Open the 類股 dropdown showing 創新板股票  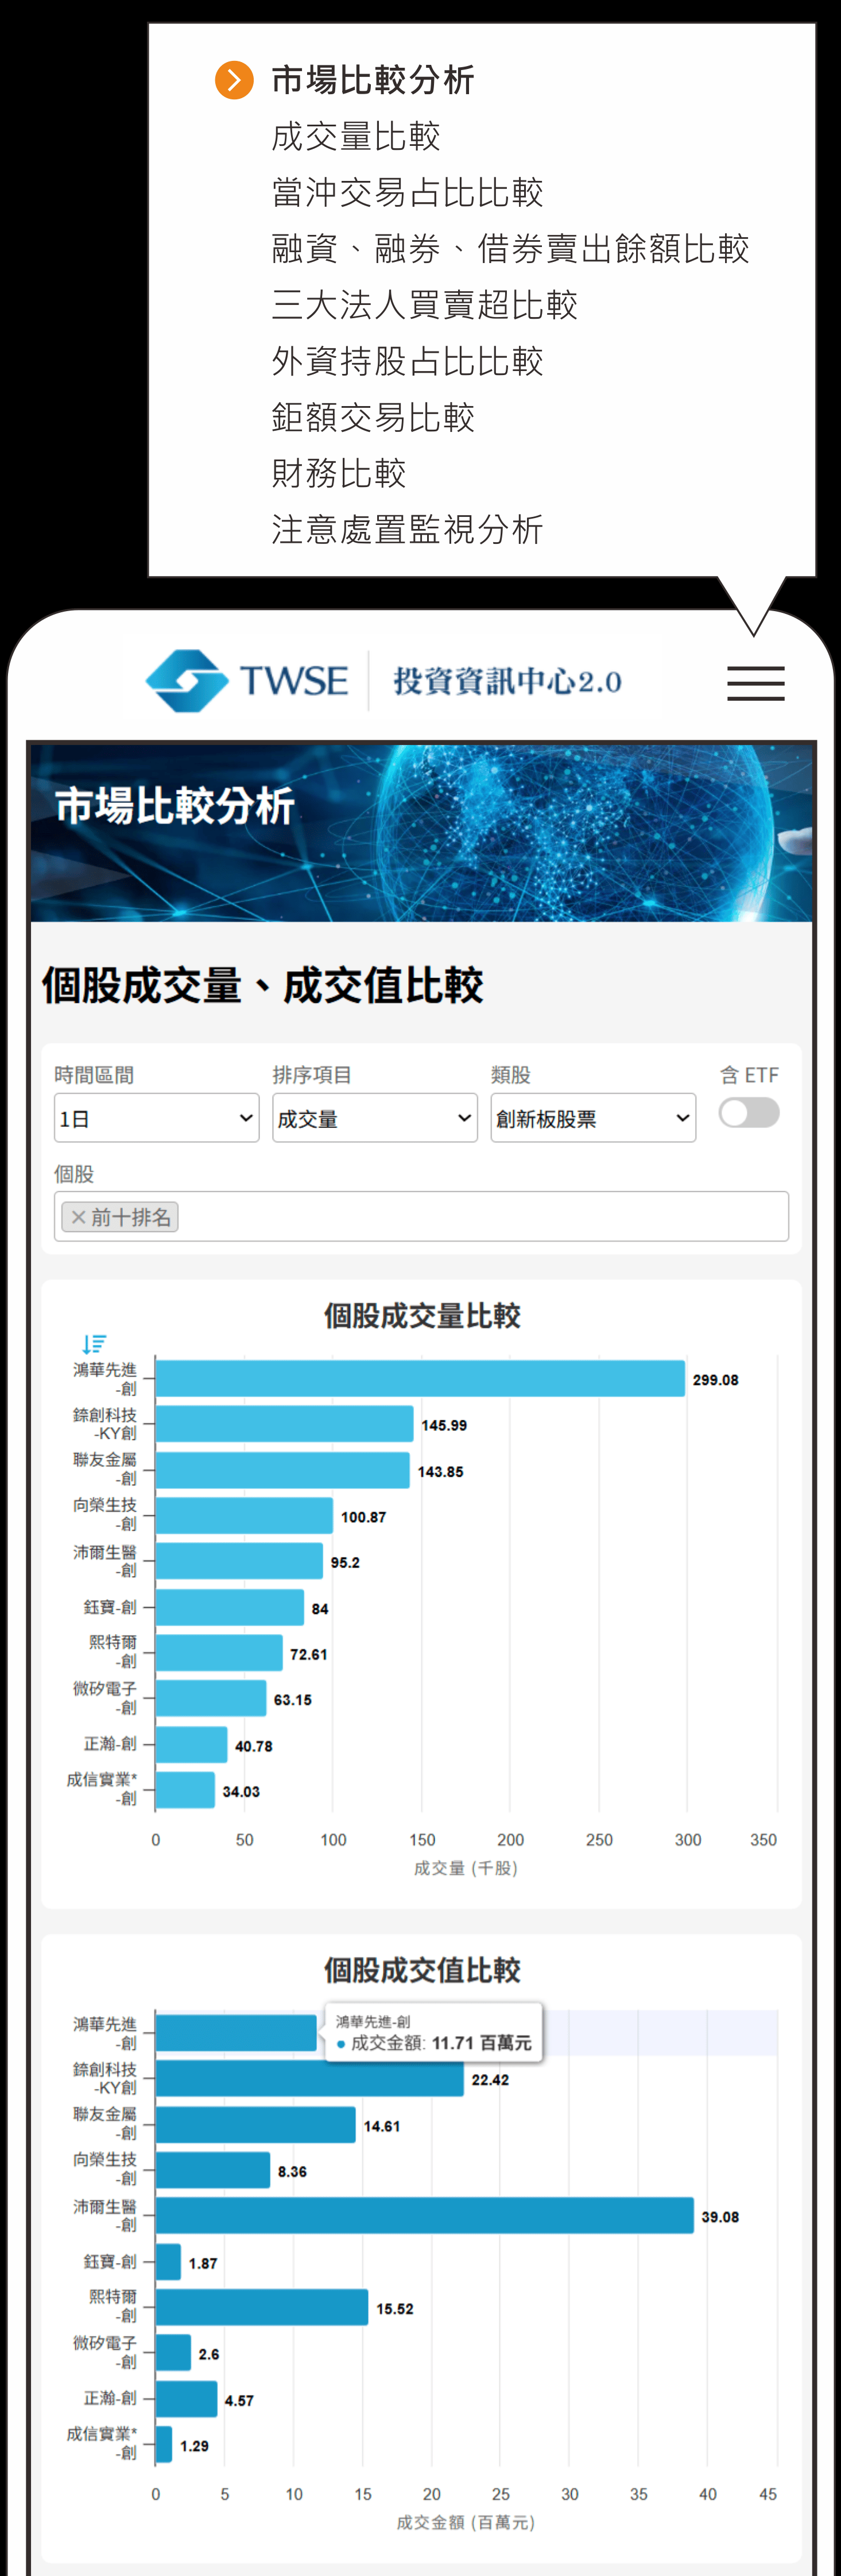click(x=592, y=1118)
